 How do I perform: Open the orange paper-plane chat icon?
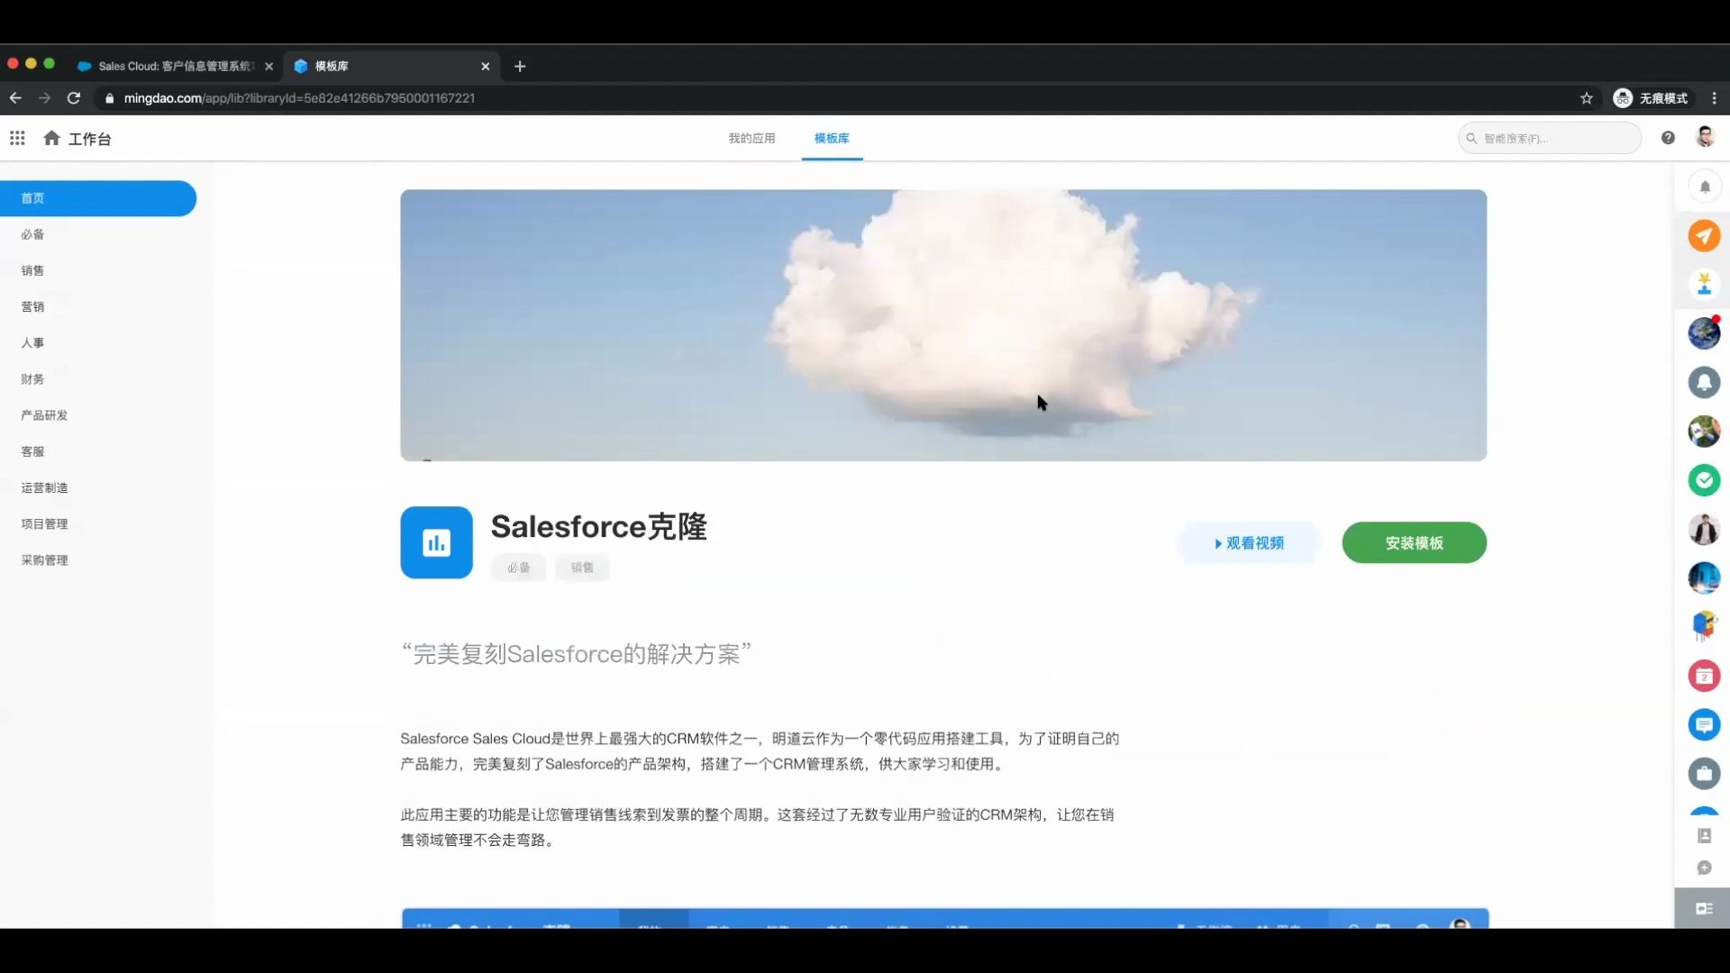coord(1704,236)
